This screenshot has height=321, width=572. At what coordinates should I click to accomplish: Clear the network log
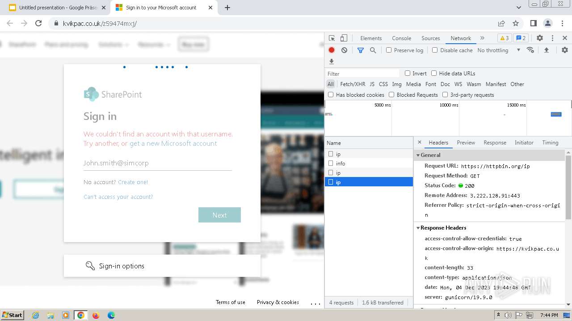(344, 50)
